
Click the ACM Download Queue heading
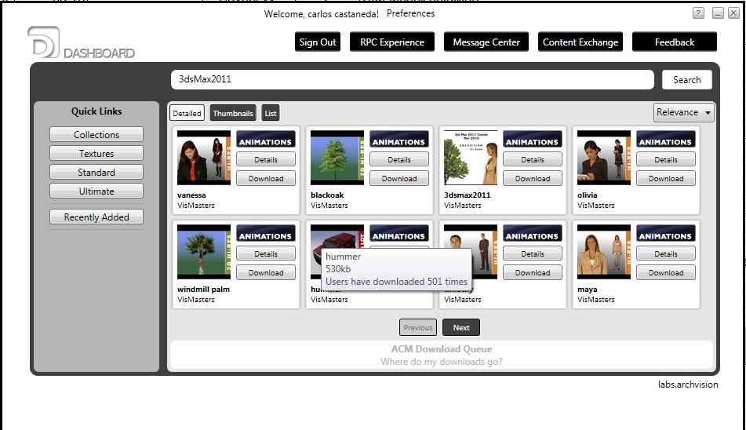click(x=442, y=349)
